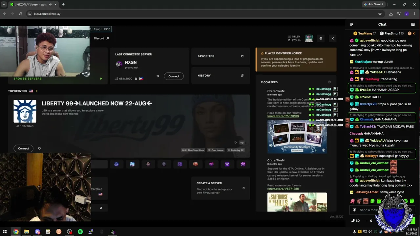Click the X.com Feed help icon
This screenshot has width=420, height=236.
tap(329, 82)
